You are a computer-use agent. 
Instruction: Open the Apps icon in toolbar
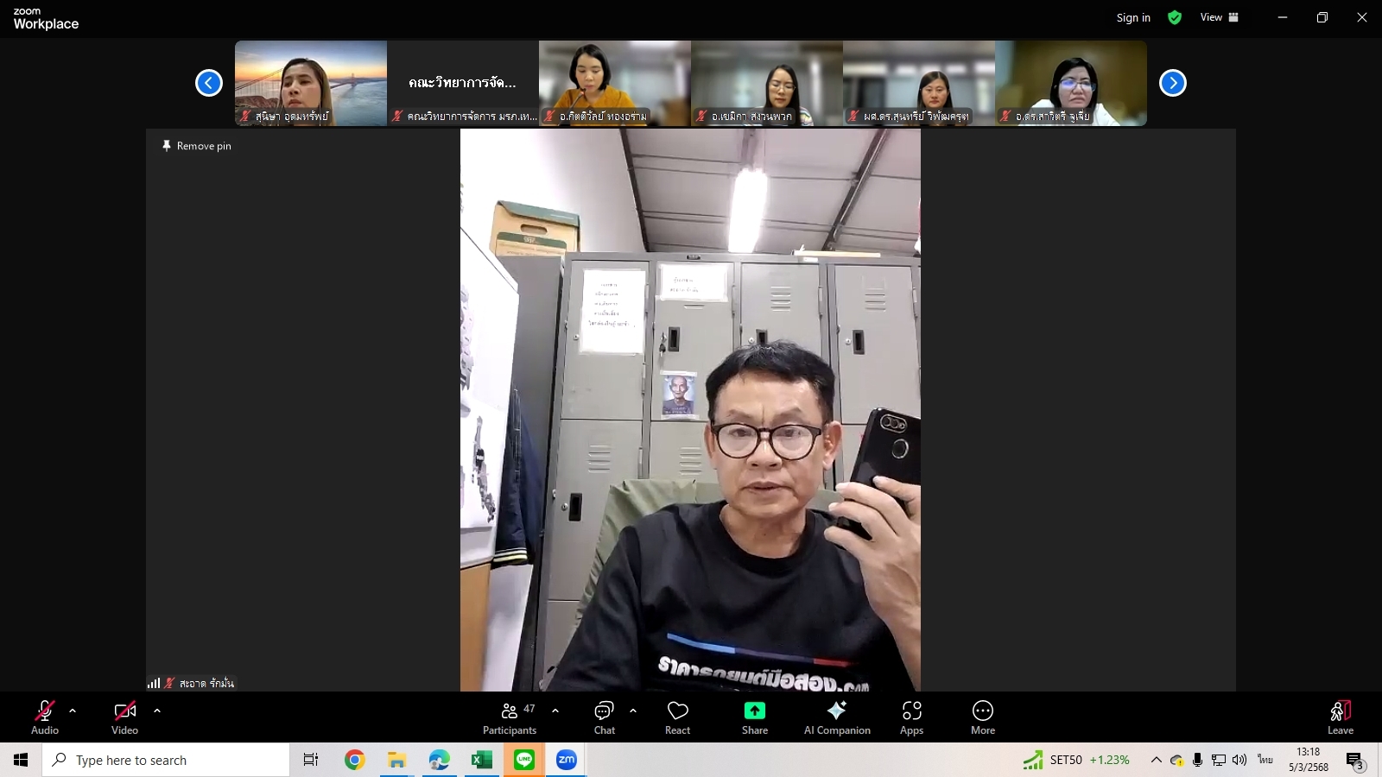912,711
